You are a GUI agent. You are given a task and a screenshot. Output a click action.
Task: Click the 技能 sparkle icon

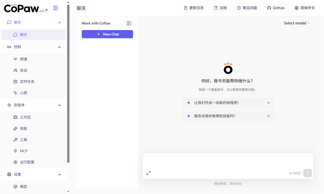pyautogui.click(x=15, y=128)
